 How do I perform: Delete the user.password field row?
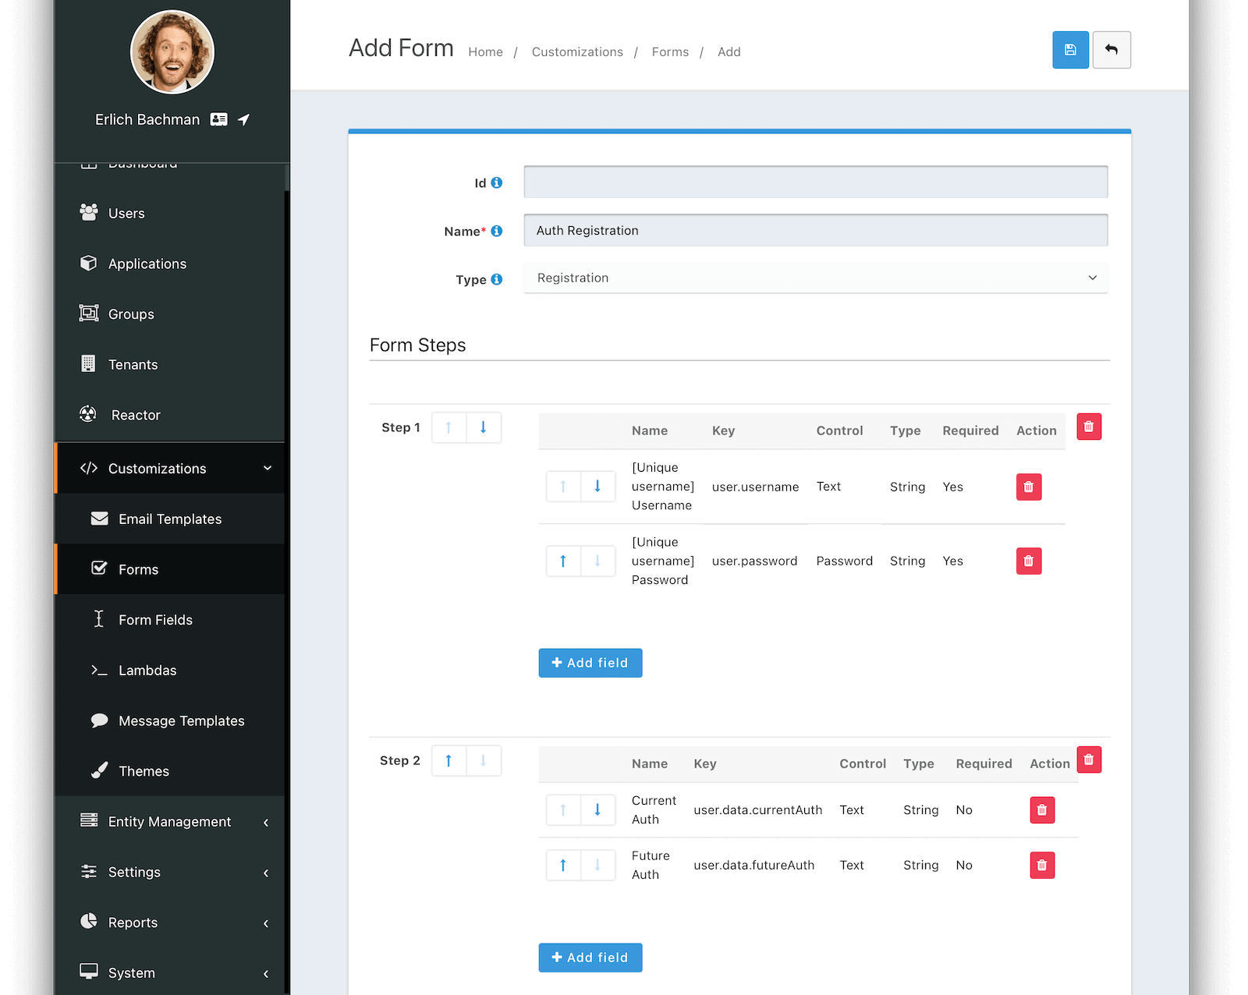(x=1028, y=561)
